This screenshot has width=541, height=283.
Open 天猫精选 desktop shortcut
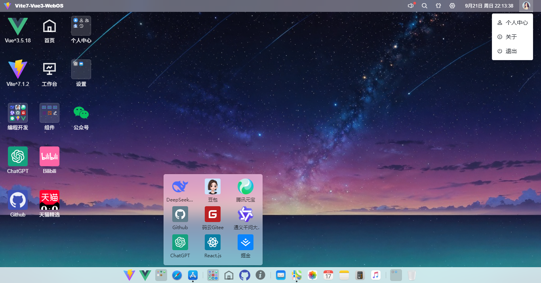pyautogui.click(x=50, y=200)
